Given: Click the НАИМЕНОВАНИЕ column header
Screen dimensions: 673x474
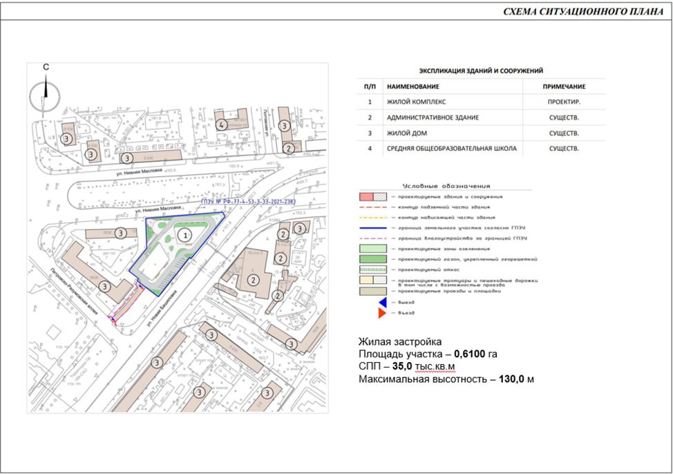Looking at the screenshot, I should [x=413, y=86].
